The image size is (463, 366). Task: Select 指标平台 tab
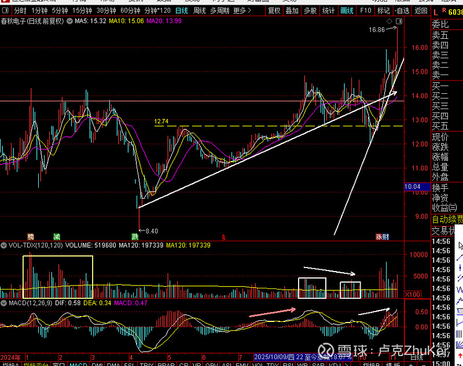click(36, 364)
